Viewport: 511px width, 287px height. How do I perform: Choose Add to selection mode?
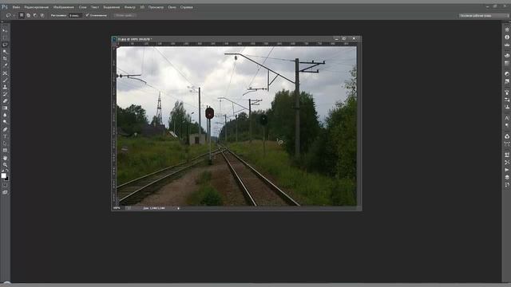point(29,15)
